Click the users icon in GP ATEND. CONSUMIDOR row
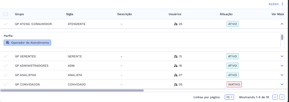Viewport: 289px width, 102px height. click(176, 24)
